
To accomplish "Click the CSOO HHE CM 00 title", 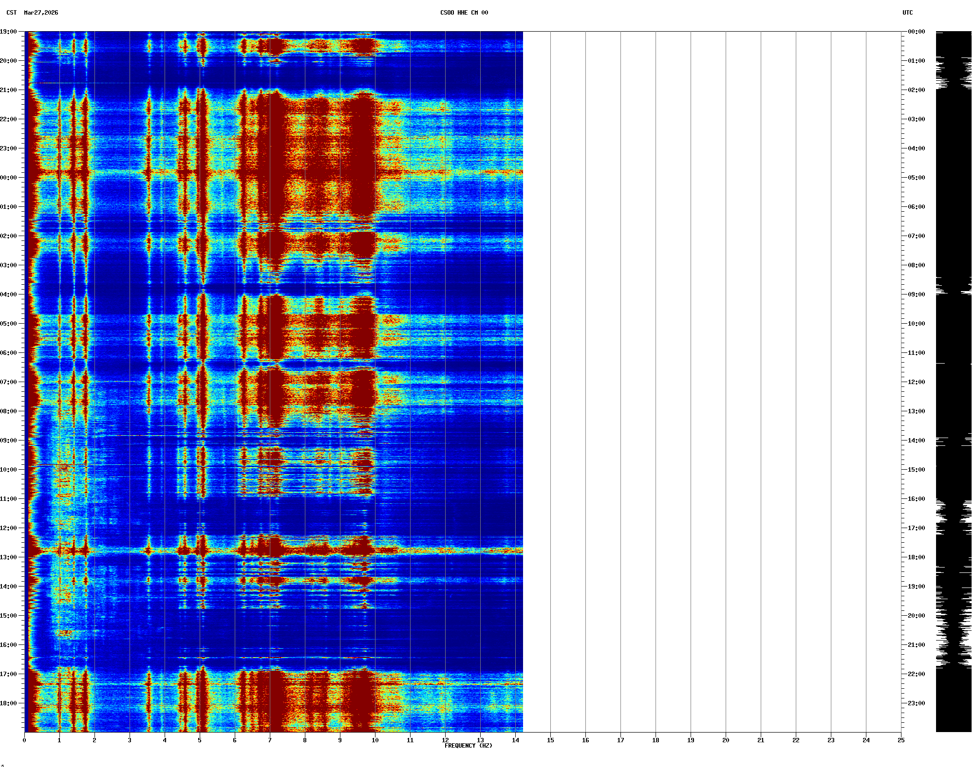I will click(x=464, y=13).
